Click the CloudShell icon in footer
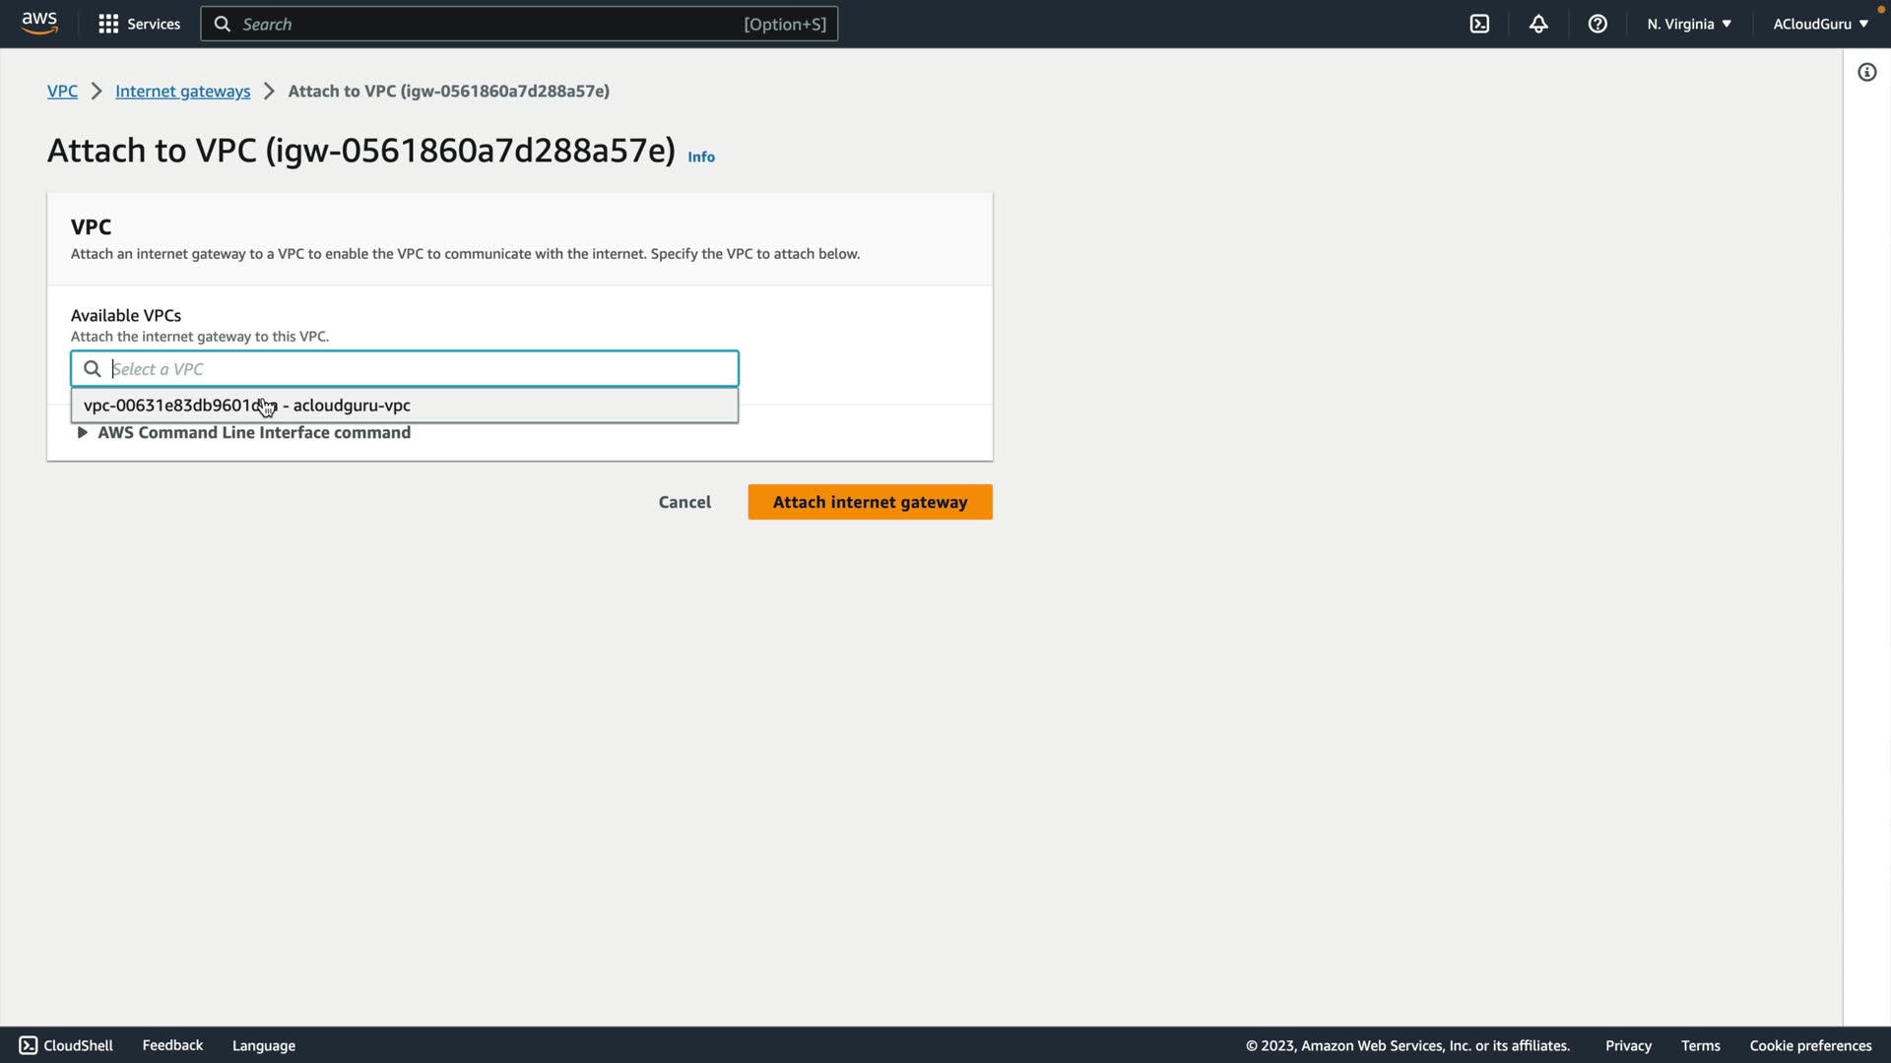Viewport: 1891px width, 1063px height. point(29,1045)
